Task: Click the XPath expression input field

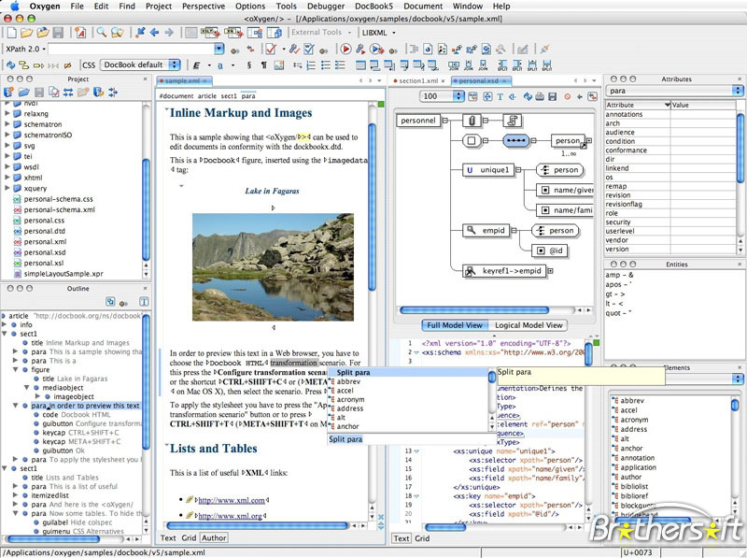Action: pyautogui.click(x=126, y=49)
